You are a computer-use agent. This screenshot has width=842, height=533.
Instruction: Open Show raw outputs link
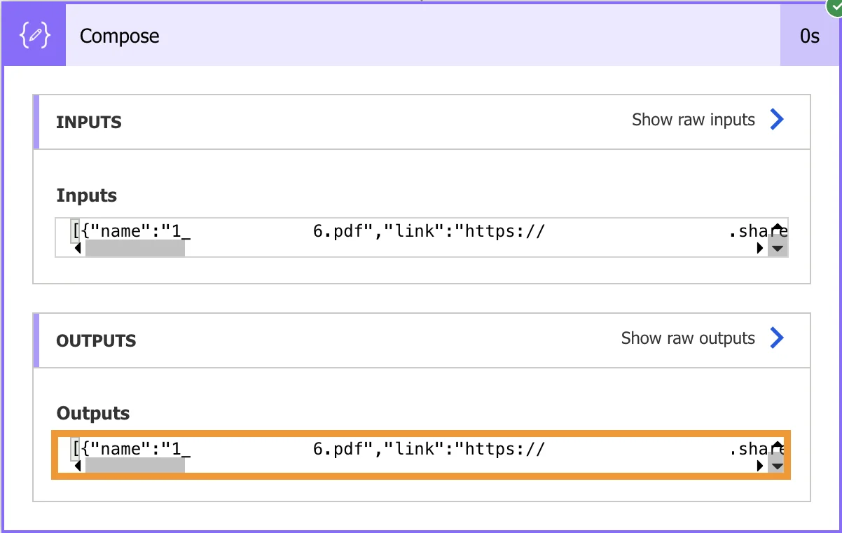pyautogui.click(x=688, y=338)
